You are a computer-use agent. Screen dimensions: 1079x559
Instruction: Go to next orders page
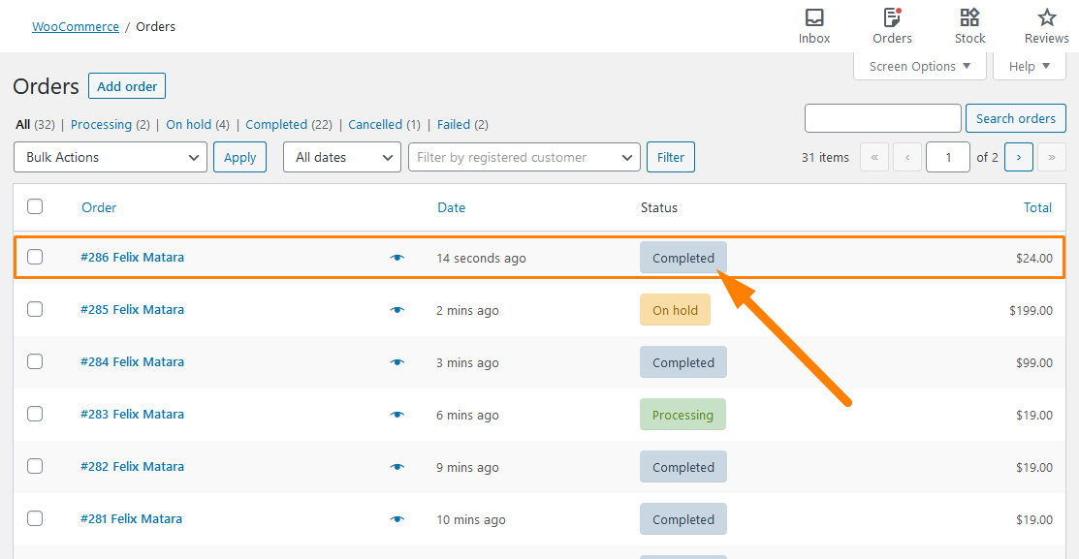1019,158
